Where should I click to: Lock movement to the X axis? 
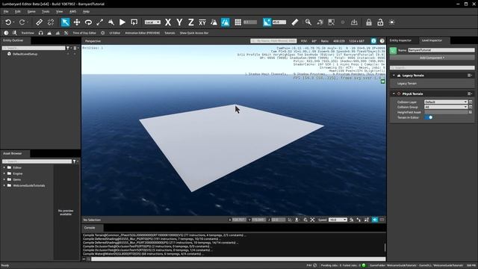click(x=167, y=22)
